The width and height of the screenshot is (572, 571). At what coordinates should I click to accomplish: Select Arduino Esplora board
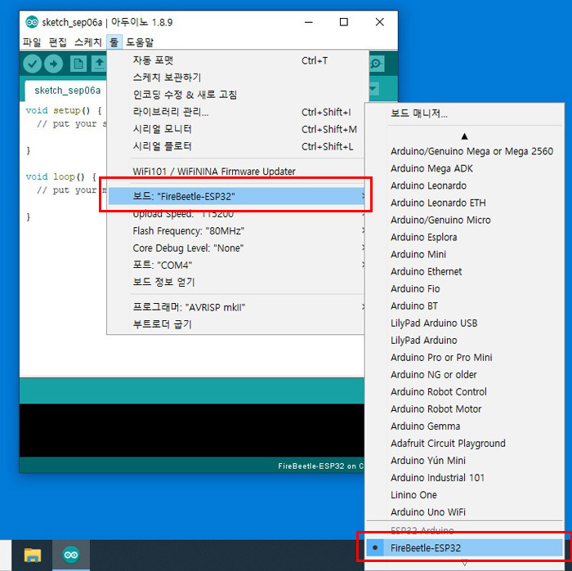464,237
